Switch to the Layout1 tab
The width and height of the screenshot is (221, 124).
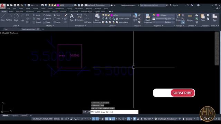pos(15,115)
